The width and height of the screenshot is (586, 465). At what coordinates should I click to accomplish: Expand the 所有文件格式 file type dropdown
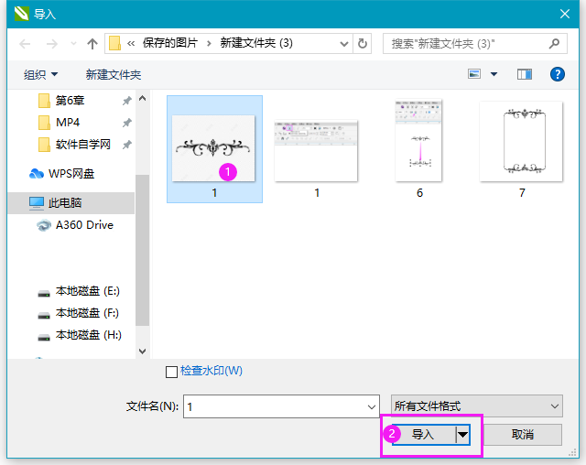pyautogui.click(x=476, y=406)
